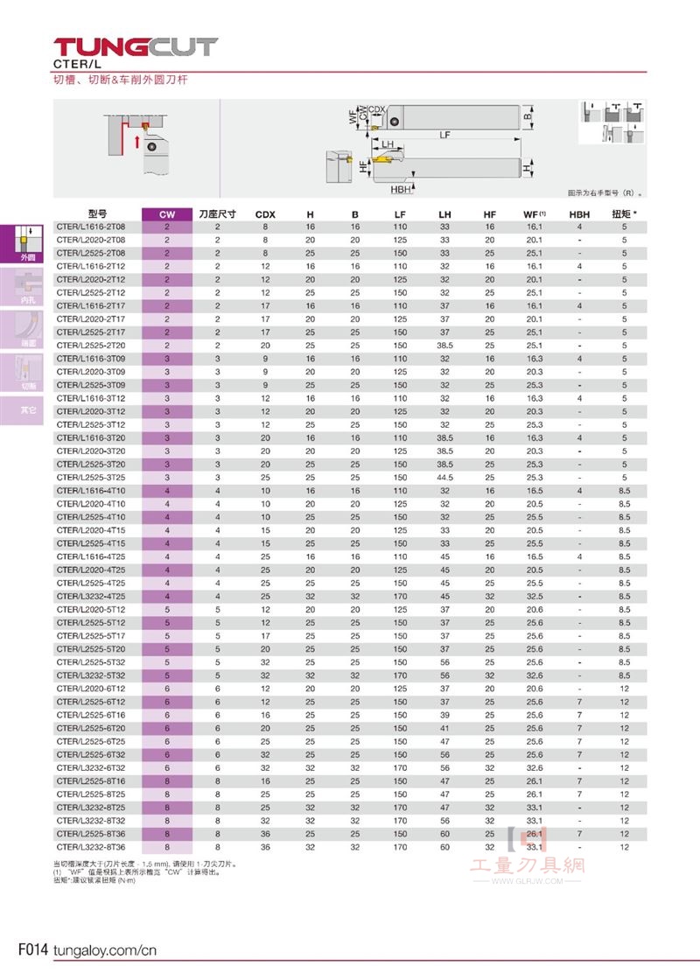700x980 pixels.
Task: Click LH value 44.5 in CTER/L2525-3T25 row
Action: pos(444,478)
